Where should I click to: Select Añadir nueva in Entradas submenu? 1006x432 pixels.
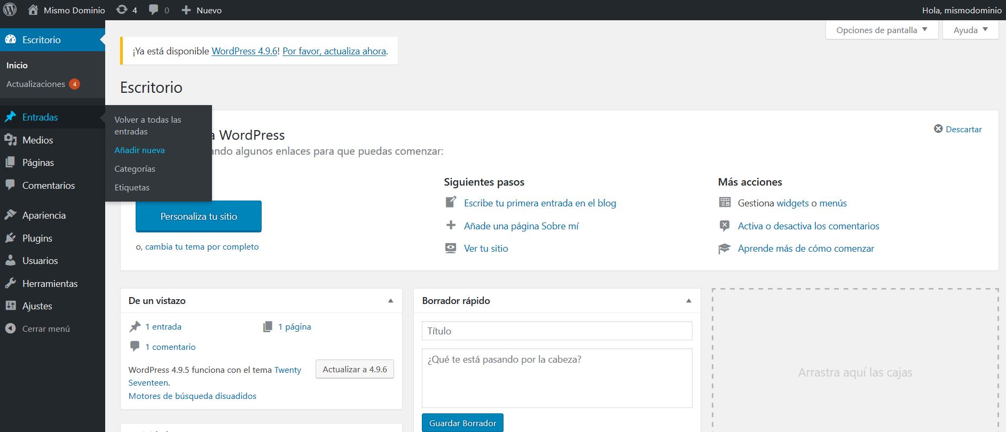click(139, 150)
